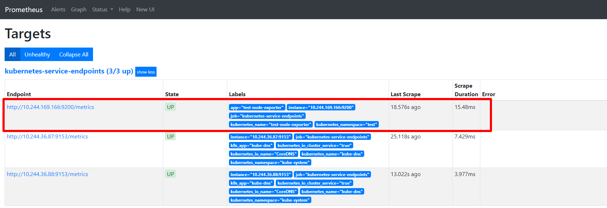Screen dimensions: 607x208
Task: Click the app="test-node-exporter" label badge
Action: (x=257, y=108)
